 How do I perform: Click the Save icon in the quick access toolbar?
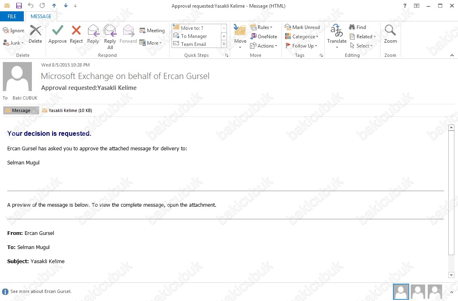point(19,6)
